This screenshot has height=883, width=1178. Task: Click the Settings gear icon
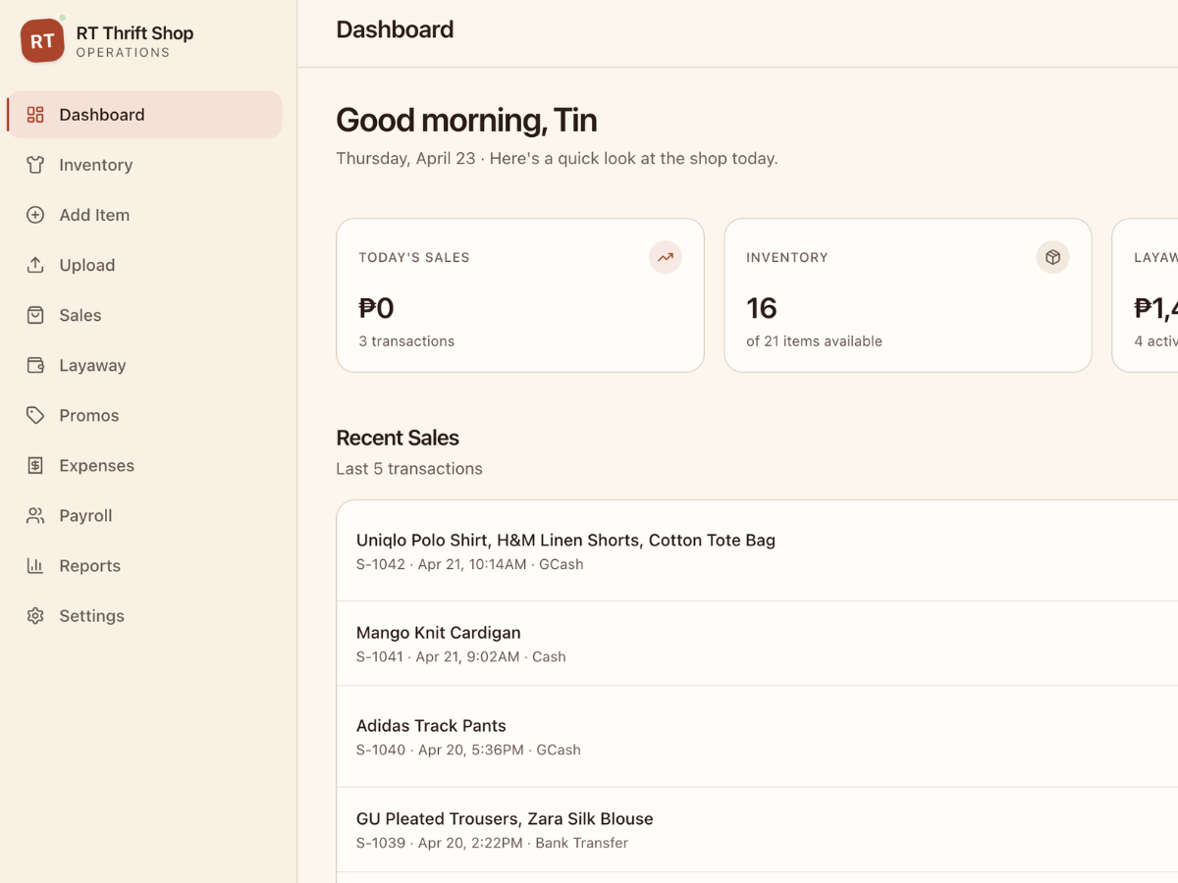[x=35, y=615]
